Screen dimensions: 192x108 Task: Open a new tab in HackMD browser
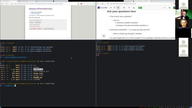pos(152,1)
